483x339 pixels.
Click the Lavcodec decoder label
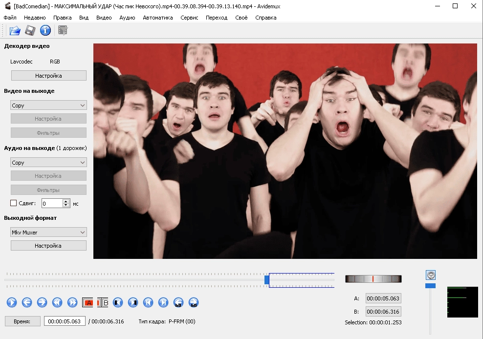(x=21, y=62)
